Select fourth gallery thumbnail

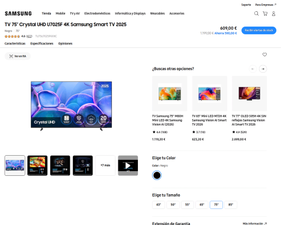click(x=83, y=165)
